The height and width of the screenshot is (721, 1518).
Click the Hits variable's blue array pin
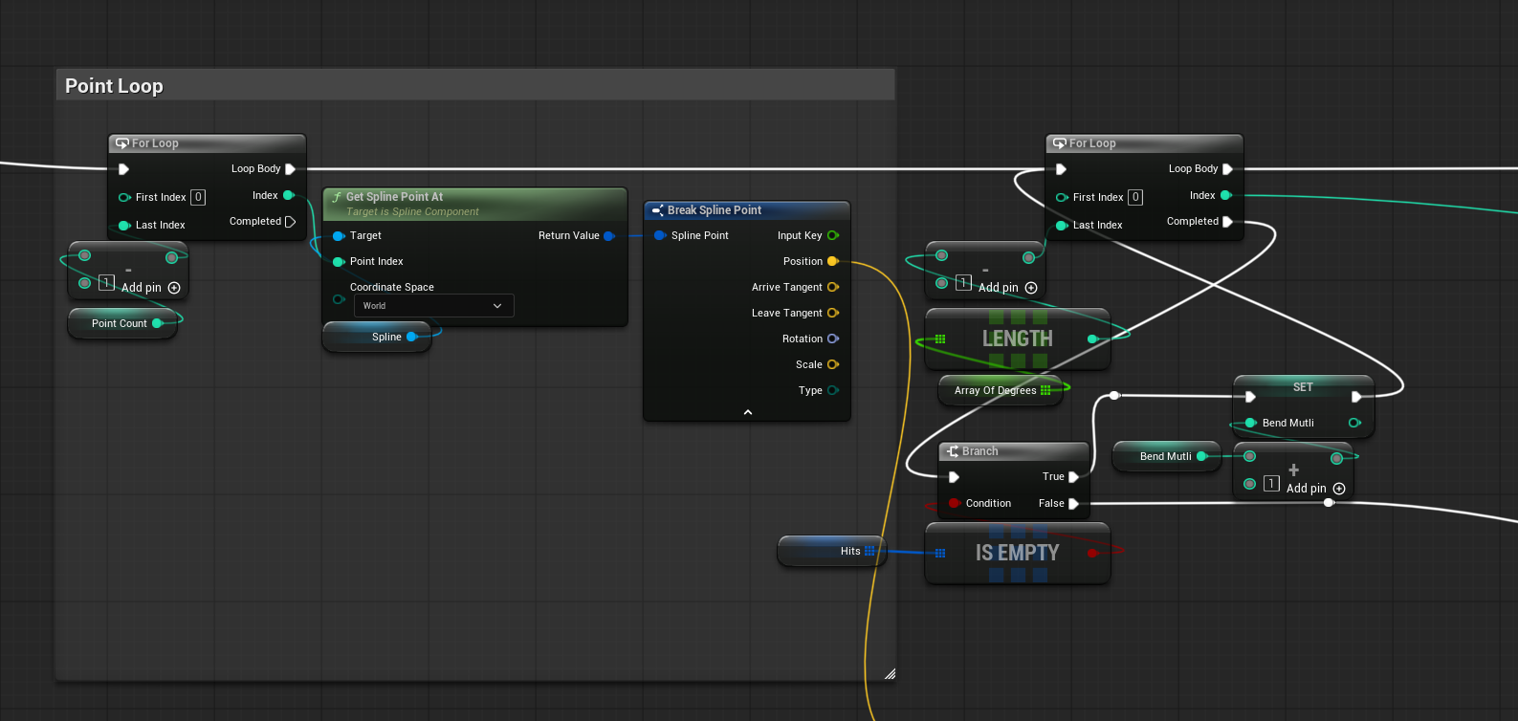point(869,551)
